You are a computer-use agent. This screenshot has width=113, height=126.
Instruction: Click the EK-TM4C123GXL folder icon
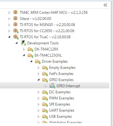point(31,56)
